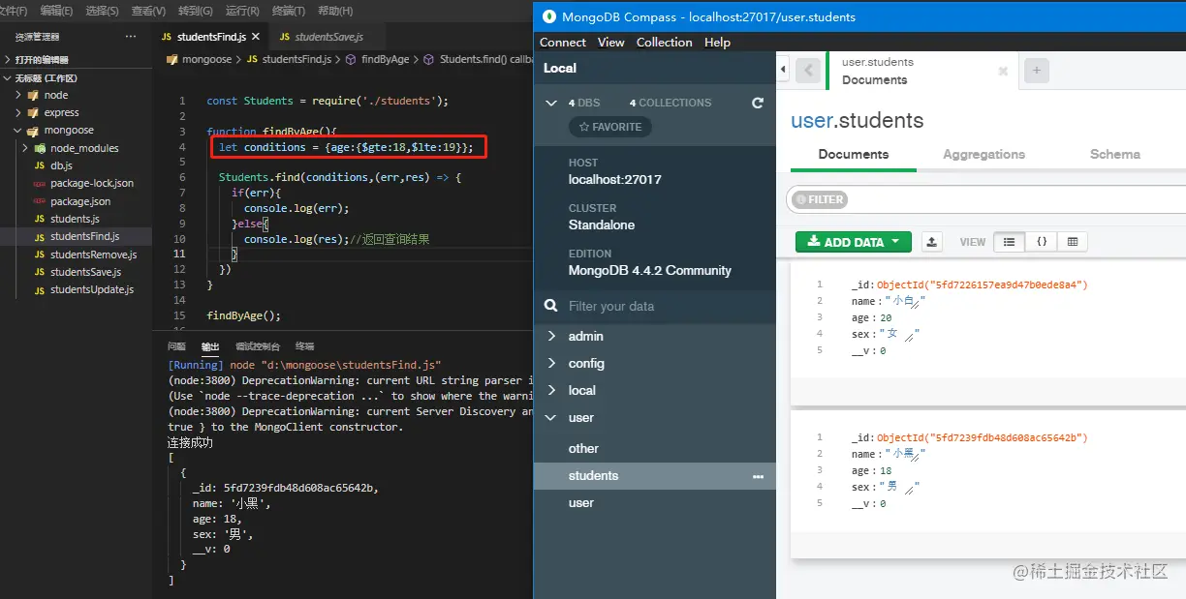Open the 选择(S) menu in VS Code
Viewport: 1186px width, 599px height.
(102, 11)
